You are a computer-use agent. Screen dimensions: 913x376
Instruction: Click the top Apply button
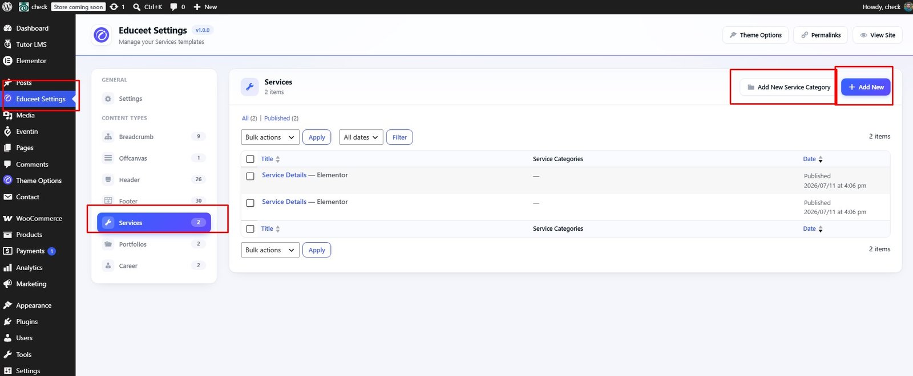pyautogui.click(x=317, y=137)
